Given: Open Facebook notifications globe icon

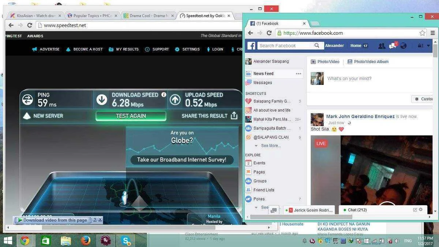Looking at the screenshot, I should pos(404,46).
